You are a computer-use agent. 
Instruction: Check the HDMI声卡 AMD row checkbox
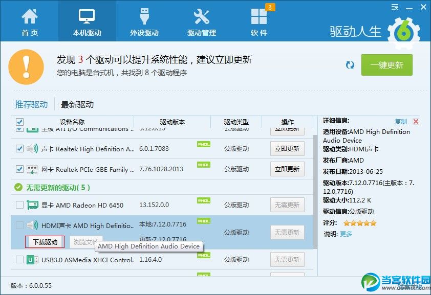pyautogui.click(x=19, y=225)
